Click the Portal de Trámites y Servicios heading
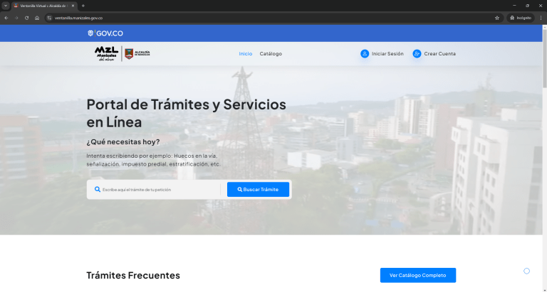The image size is (547, 292). [x=187, y=113]
